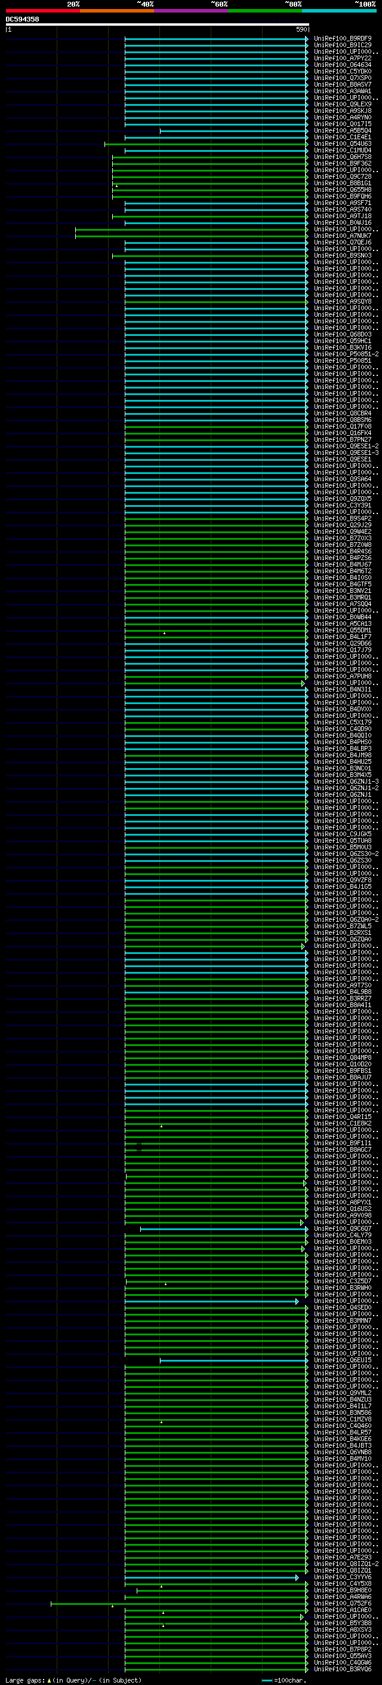Select label UniRef100_B9FQH6
Screen dimensions: 382x1685
(343, 196)
